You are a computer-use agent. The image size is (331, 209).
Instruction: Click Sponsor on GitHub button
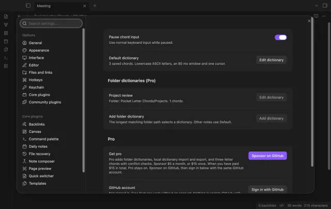click(x=267, y=155)
